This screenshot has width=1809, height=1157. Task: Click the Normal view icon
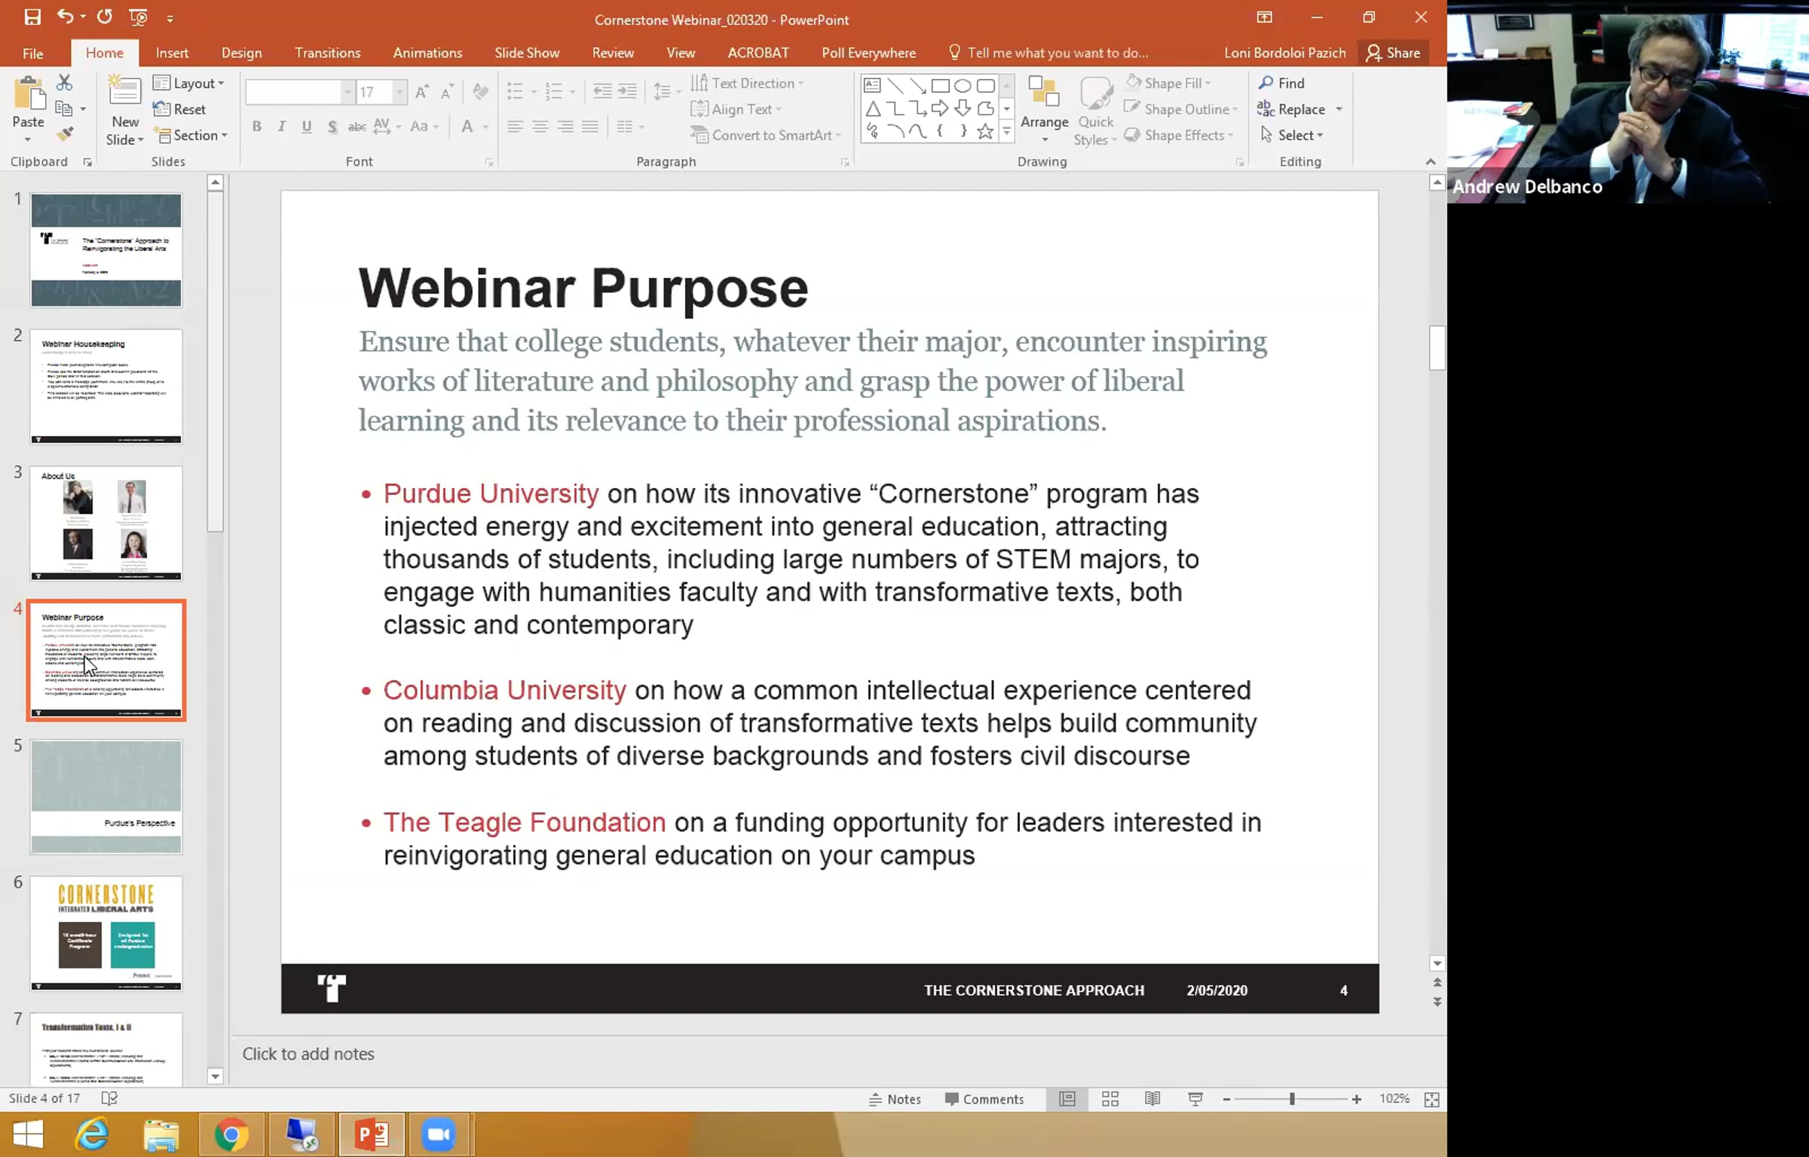(x=1067, y=1099)
